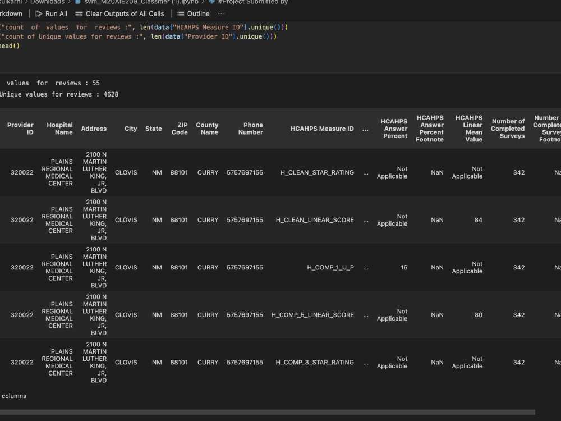Click the ZIP Code column header
Image resolution: width=561 pixels, height=421 pixels.
[180, 129]
